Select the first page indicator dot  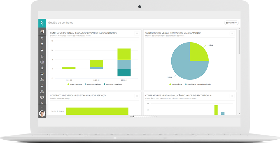(x=131, y=116)
